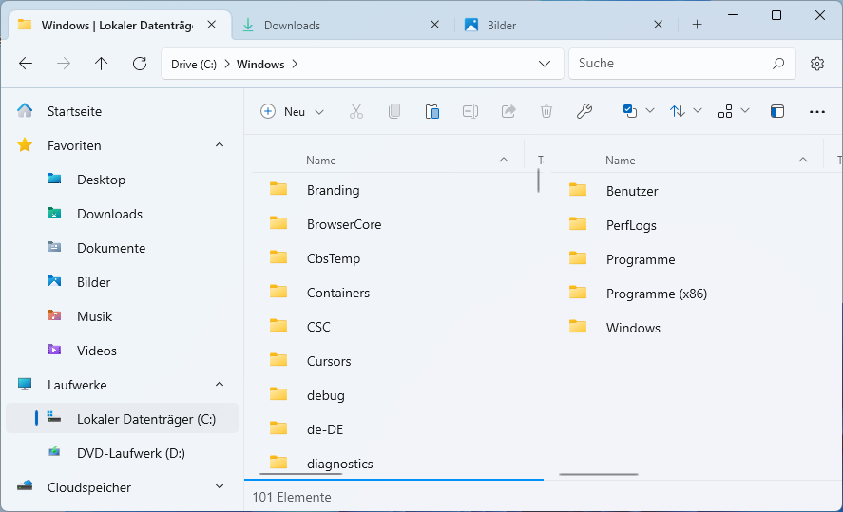Click the right pane horizontal scrollbar
The image size is (843, 512).
pos(599,474)
